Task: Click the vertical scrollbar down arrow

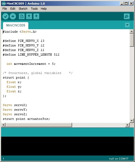Action: pos(131,121)
